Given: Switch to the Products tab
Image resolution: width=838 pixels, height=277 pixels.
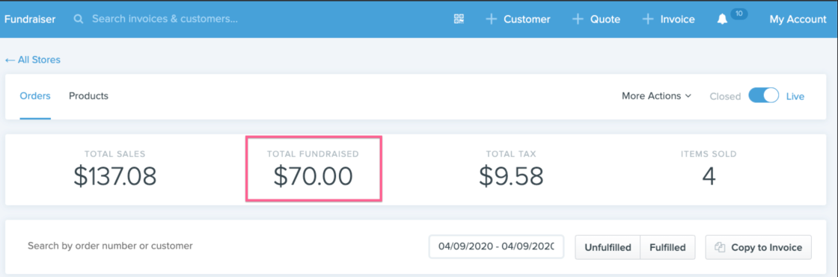Looking at the screenshot, I should pos(89,96).
